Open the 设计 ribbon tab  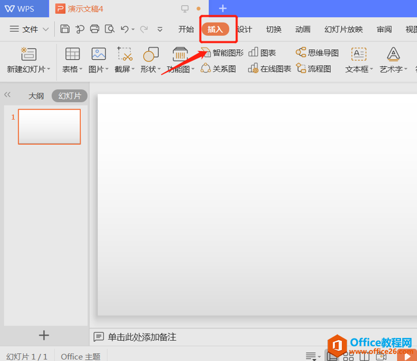(245, 29)
